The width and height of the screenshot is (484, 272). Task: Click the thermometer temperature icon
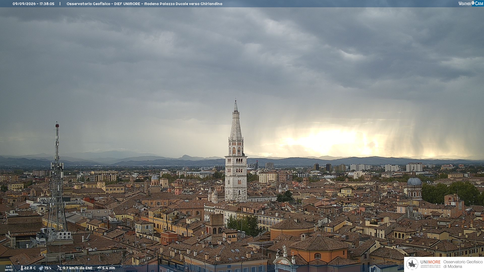click(22, 268)
